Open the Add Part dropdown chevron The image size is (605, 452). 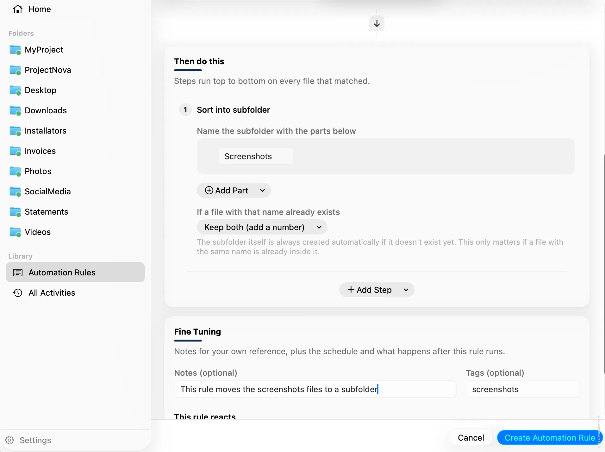[x=262, y=191]
